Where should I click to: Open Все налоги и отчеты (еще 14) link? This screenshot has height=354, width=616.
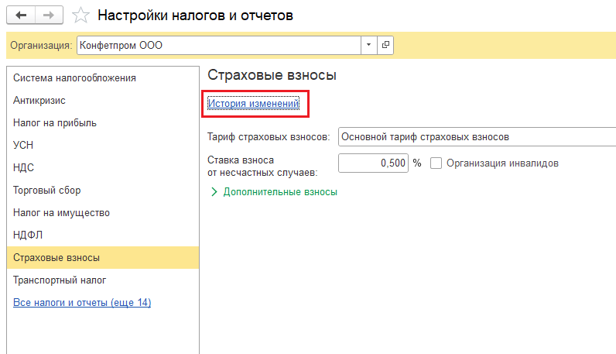tap(82, 302)
